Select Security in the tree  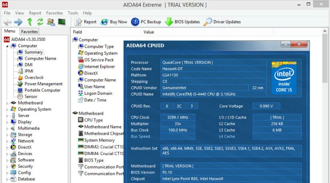pyautogui.click(x=25, y=166)
